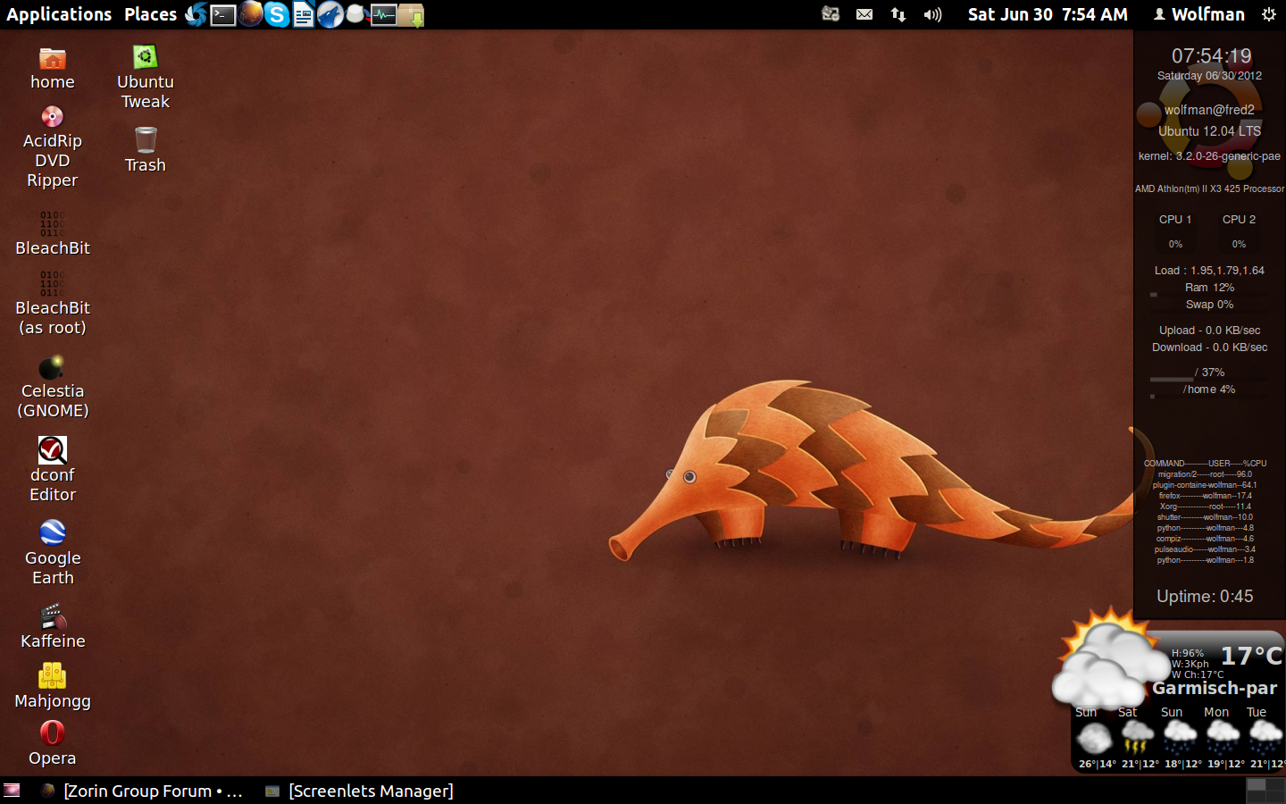Click the show desktop button in bottom panel
Viewport: 1286px width, 804px height.
[12, 791]
